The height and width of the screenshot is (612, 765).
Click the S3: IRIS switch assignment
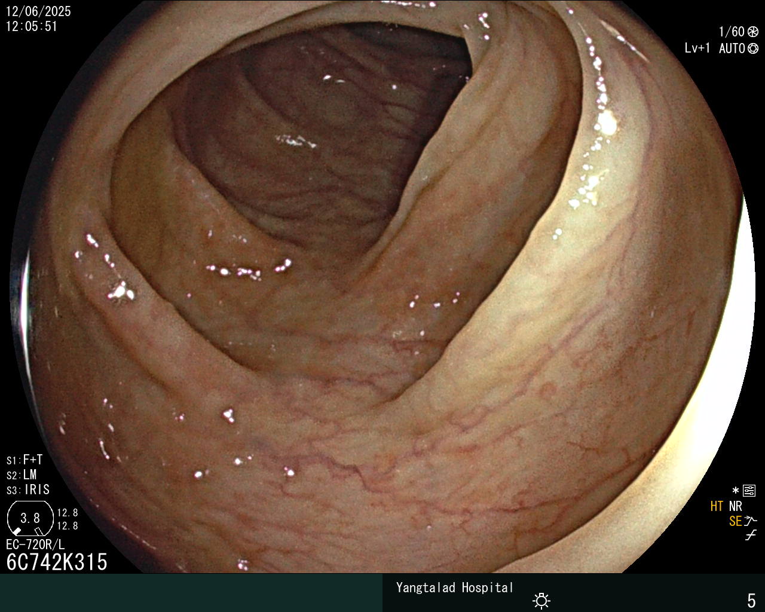[x=28, y=490]
